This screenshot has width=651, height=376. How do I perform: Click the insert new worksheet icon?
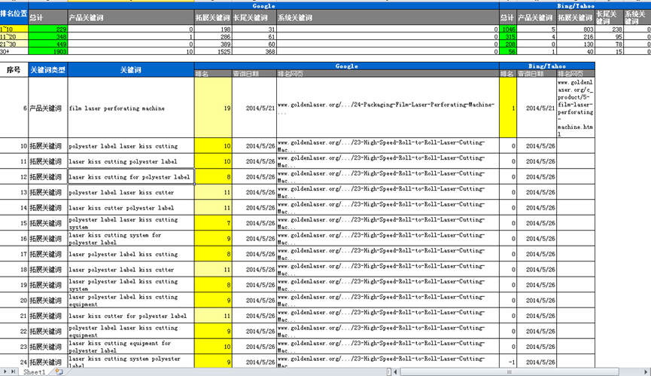click(x=58, y=372)
